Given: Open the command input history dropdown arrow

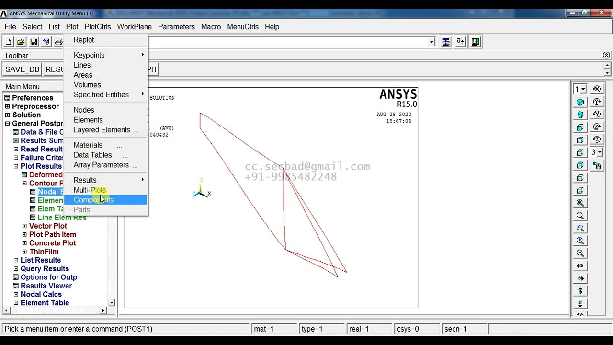Looking at the screenshot, I should tap(431, 42).
